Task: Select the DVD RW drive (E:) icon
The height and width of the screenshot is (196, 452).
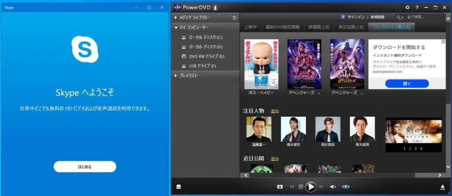Action: (x=184, y=56)
